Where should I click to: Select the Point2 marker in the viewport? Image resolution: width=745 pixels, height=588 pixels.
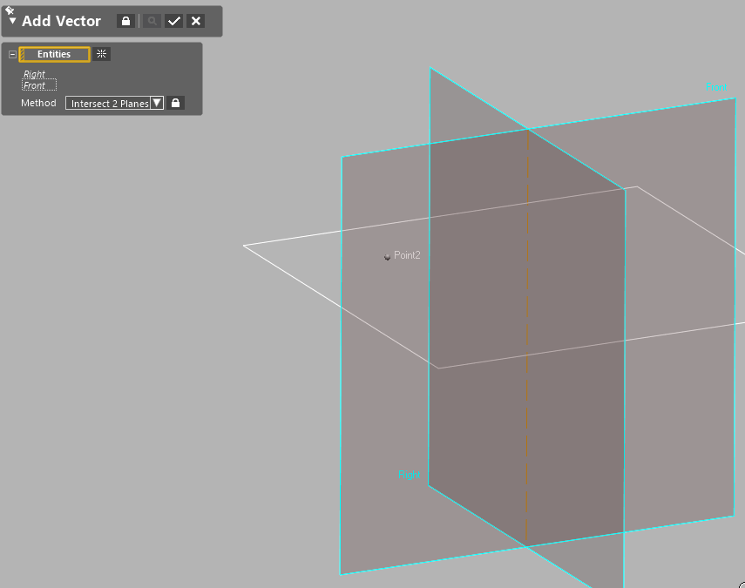pos(388,255)
